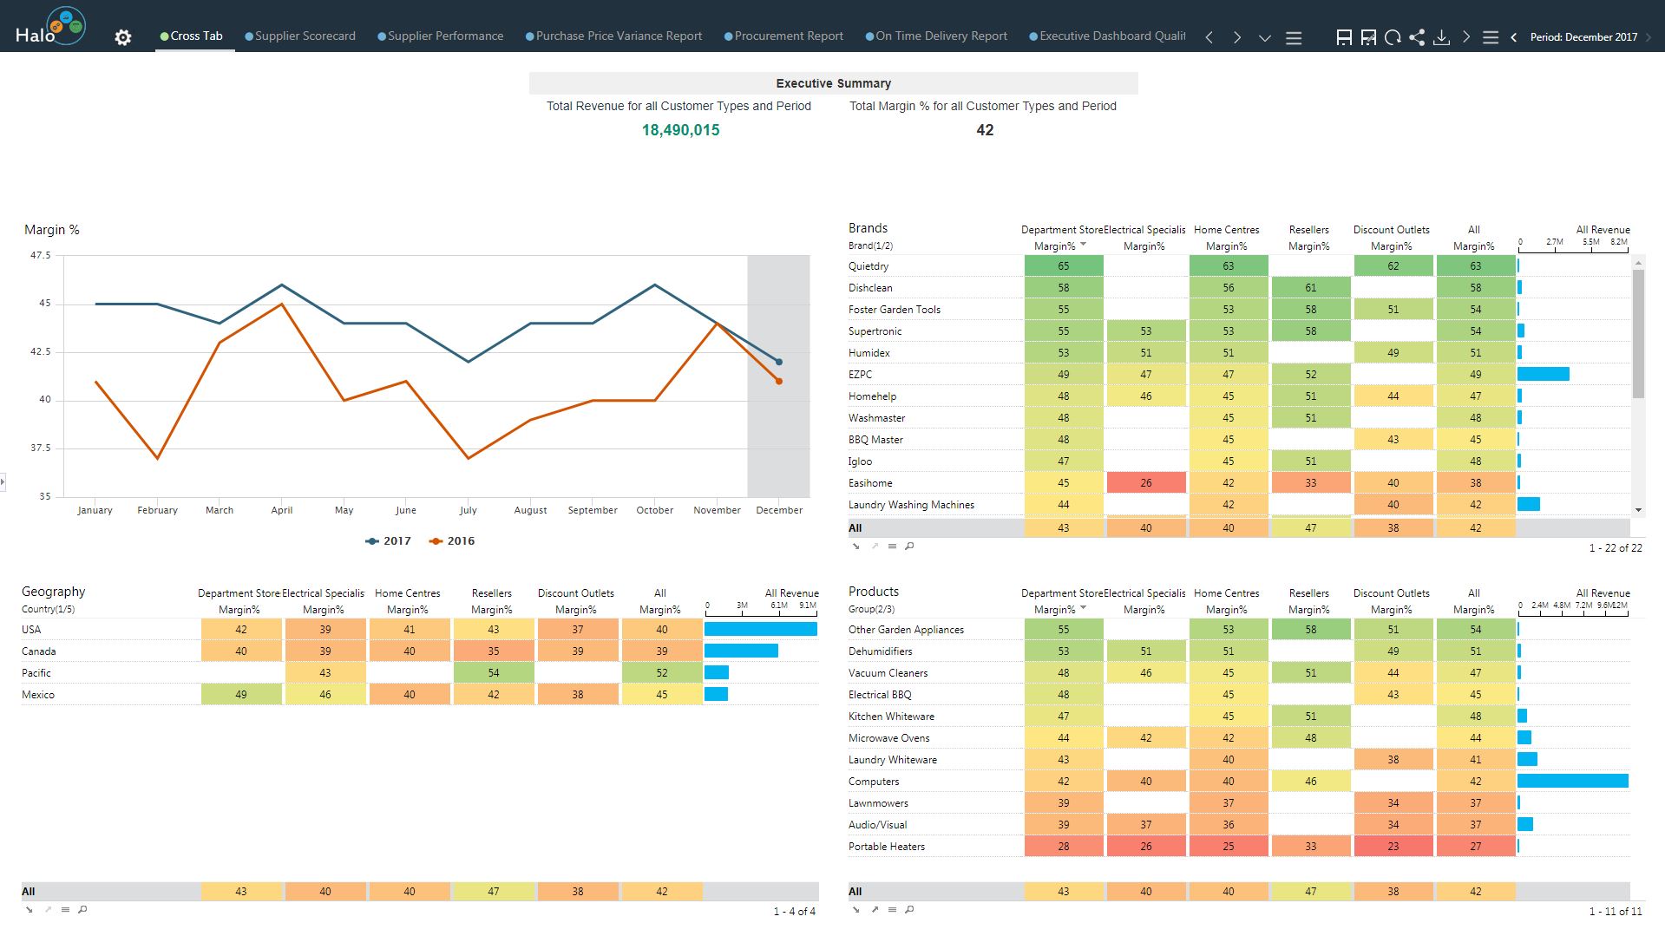Open the Group(2/3) level selector

tap(871, 610)
